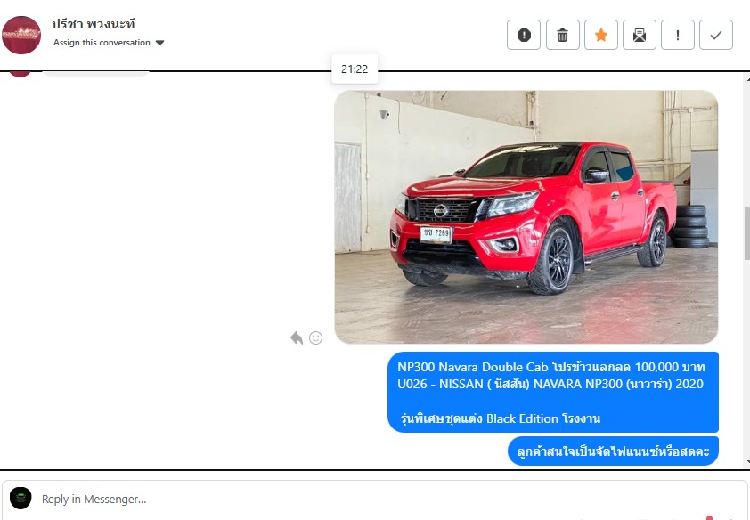
Task: Click the chat vertical scrollbar
Action: pos(746,232)
